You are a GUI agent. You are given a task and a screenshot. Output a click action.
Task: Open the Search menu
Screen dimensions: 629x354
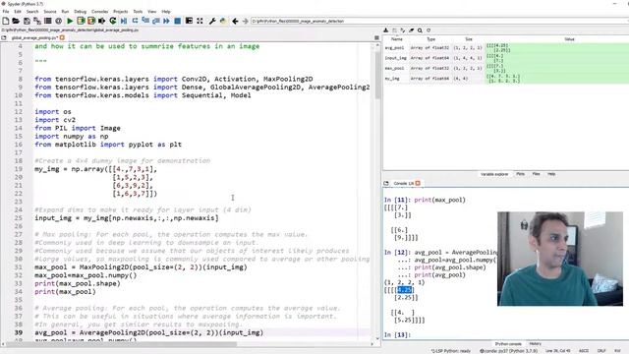(x=32, y=12)
